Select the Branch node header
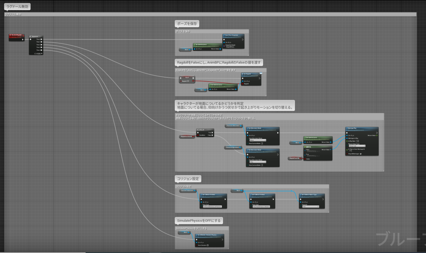The width and height of the screenshot is (426, 253). pos(205,130)
